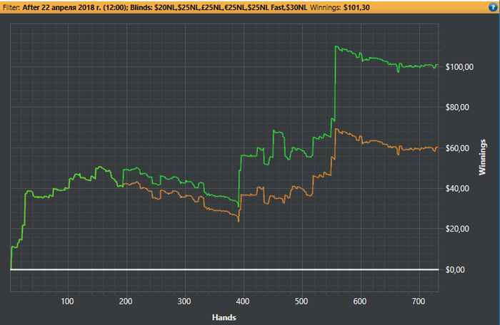Click the vertical Winnings axis title
This screenshot has width=500, height=325.
(x=482, y=158)
